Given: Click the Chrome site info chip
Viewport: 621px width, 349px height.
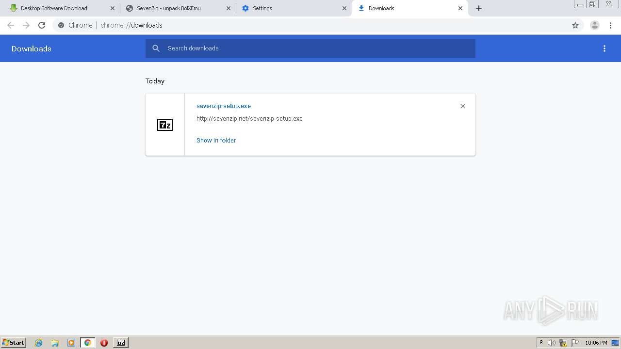Looking at the screenshot, I should [75, 25].
